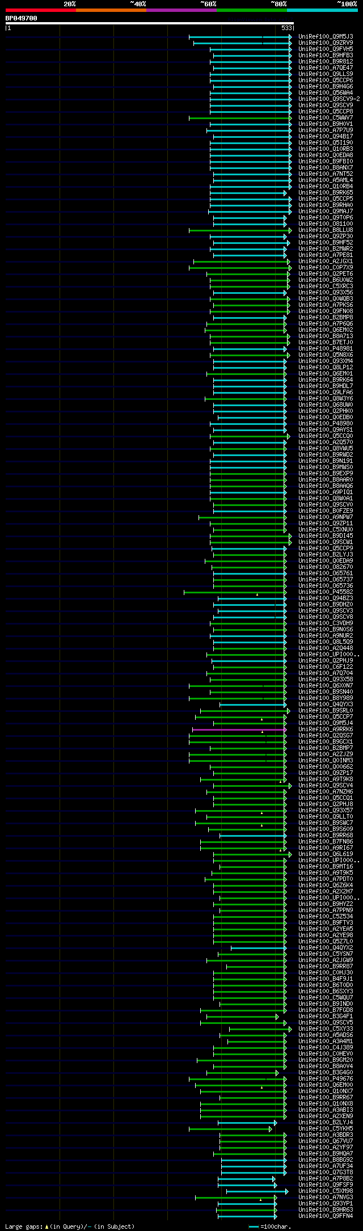Click label UniRef100_Q0EDA9

[326, 560]
